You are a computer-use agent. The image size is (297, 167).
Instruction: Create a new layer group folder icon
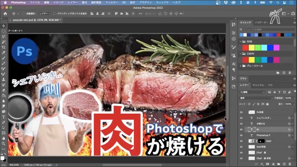pyautogui.click(x=278, y=164)
